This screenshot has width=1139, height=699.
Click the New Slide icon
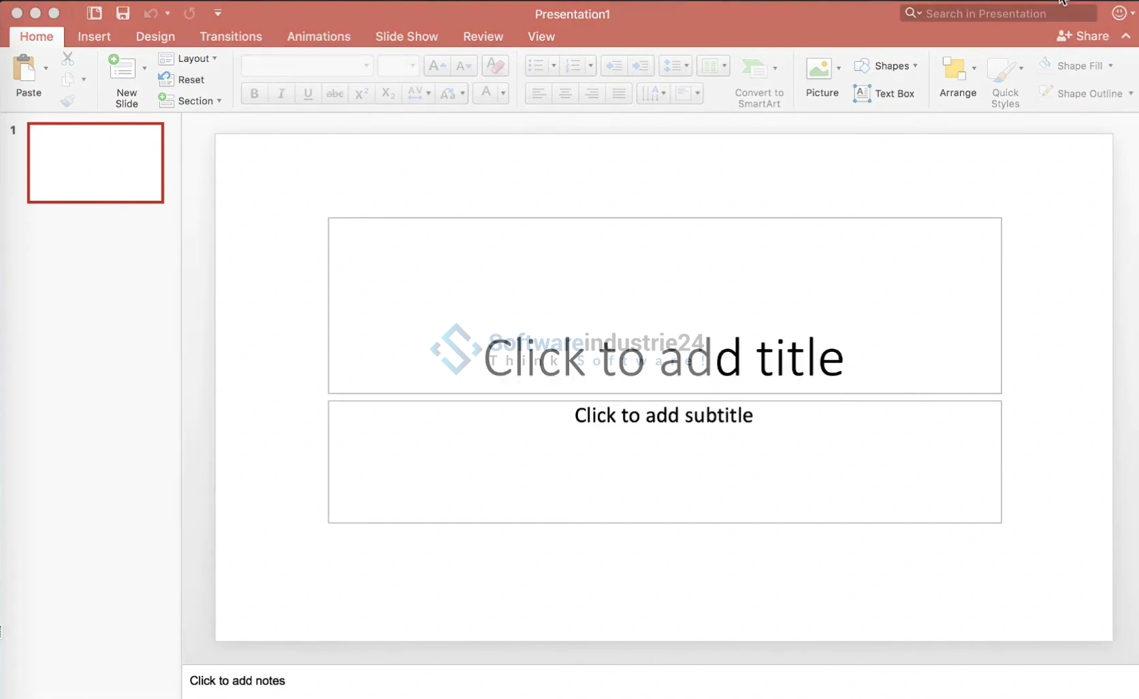(x=123, y=68)
